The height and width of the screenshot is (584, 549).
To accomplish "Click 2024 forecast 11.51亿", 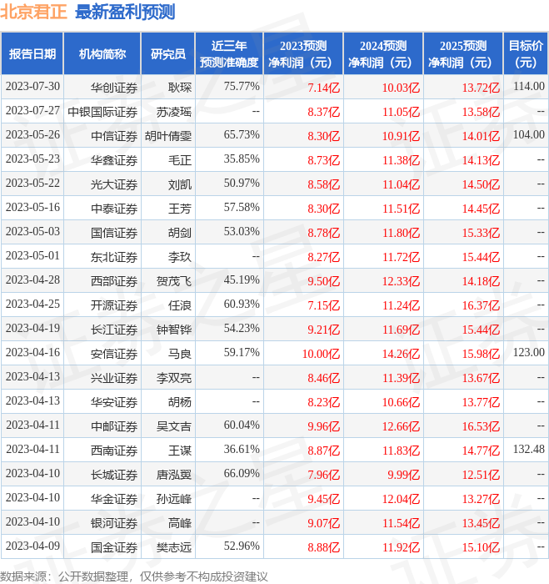I will (x=402, y=209).
